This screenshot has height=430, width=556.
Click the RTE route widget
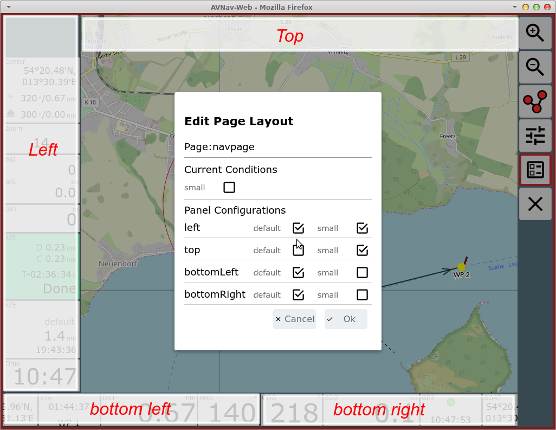pyautogui.click(x=42, y=330)
